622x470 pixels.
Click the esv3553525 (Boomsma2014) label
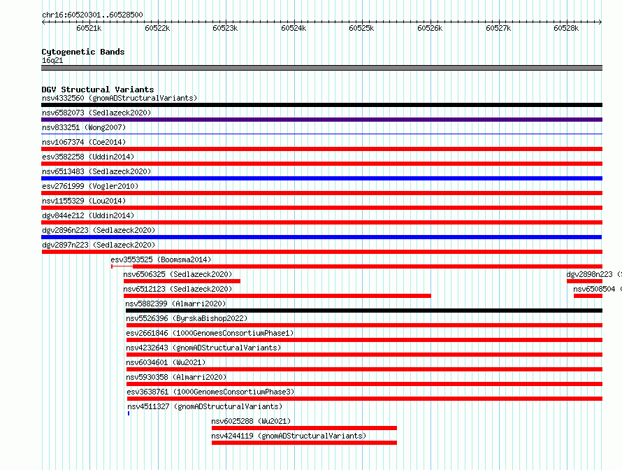tap(161, 259)
